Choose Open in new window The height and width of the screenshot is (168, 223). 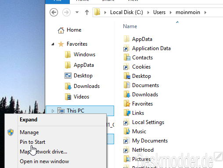click(44, 161)
